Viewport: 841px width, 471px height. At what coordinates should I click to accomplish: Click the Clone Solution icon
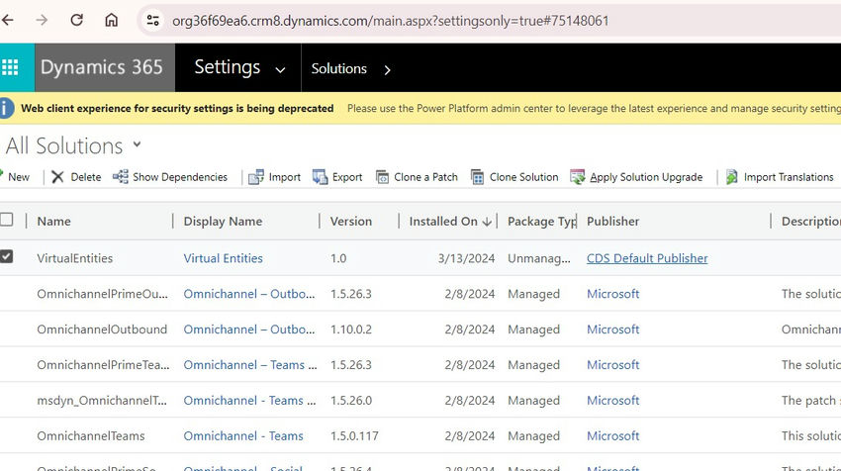coord(478,177)
